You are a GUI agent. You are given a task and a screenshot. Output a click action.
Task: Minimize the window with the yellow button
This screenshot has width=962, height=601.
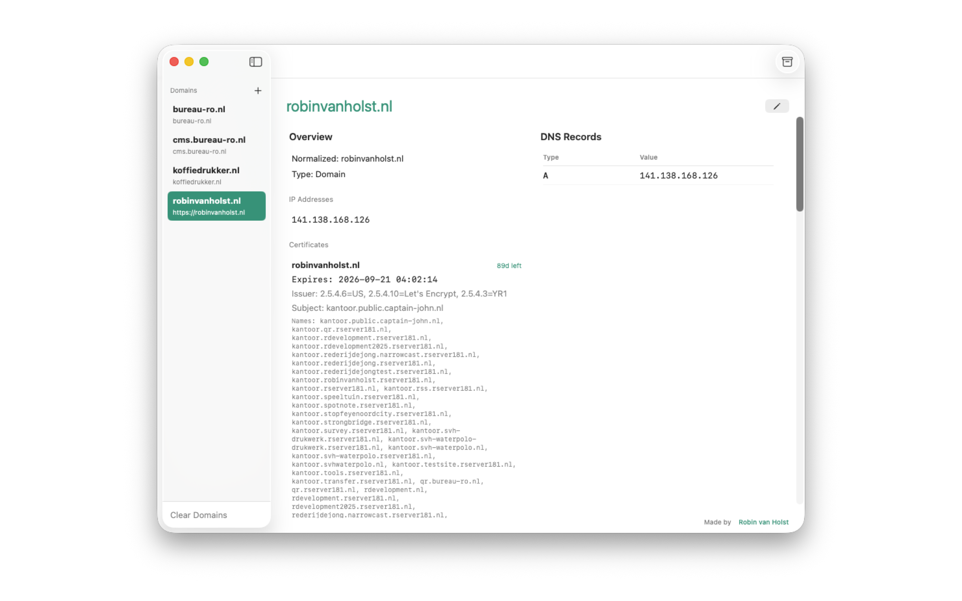[x=189, y=62]
